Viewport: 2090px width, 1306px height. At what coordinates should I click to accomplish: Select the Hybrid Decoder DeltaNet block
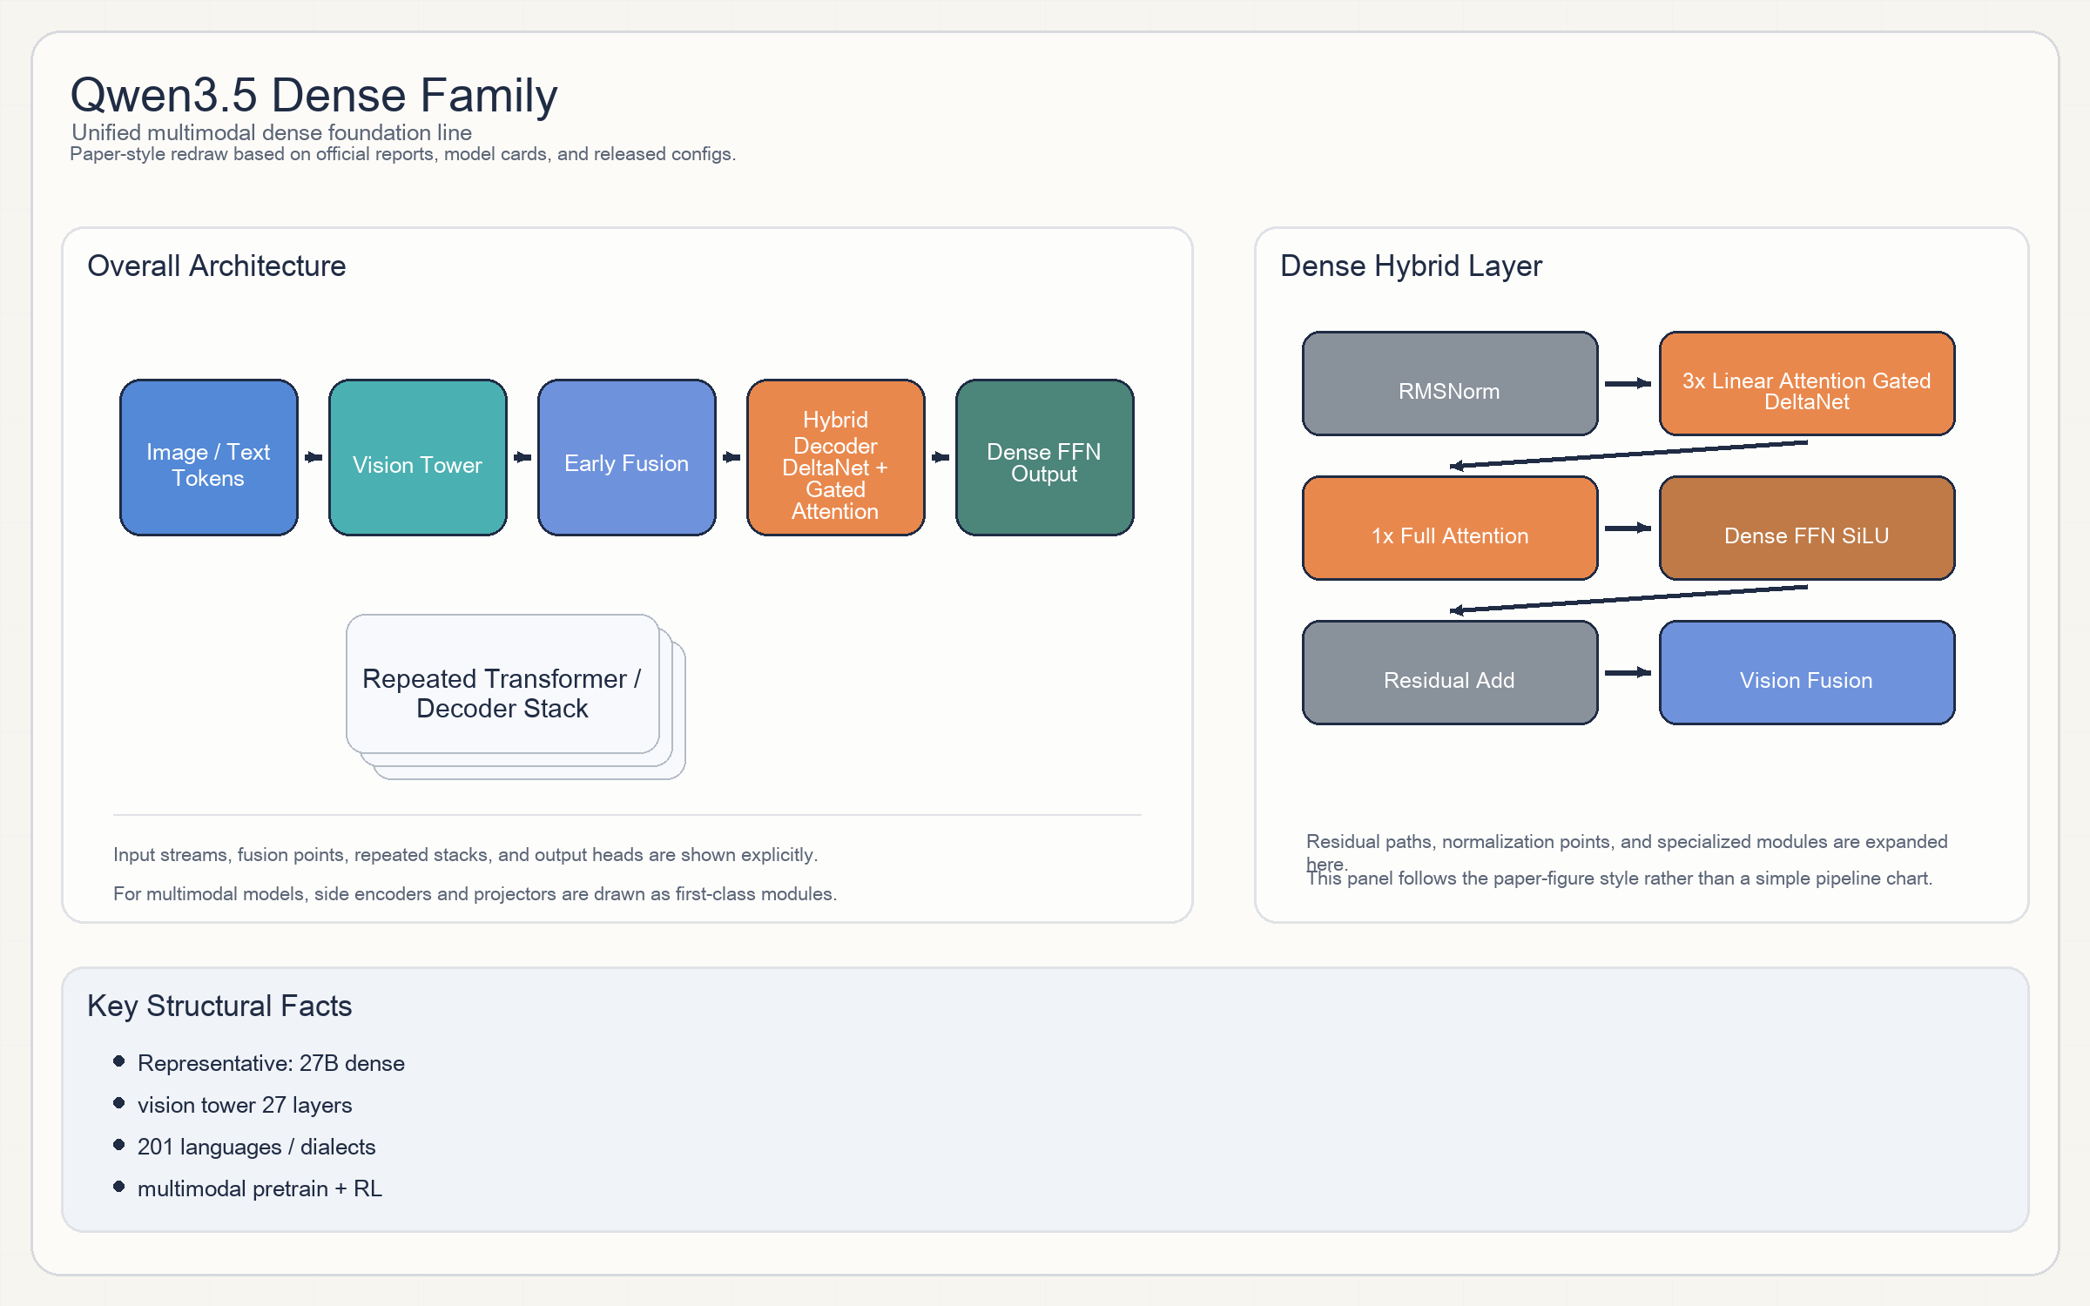[x=835, y=457]
